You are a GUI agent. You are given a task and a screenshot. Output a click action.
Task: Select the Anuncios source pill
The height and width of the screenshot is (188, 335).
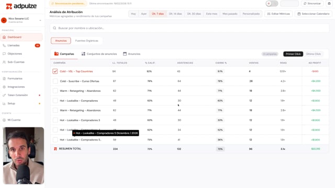61,41
